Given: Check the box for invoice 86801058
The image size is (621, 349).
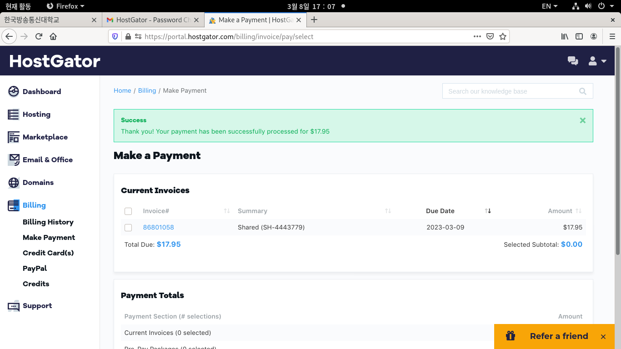Looking at the screenshot, I should coord(128,228).
